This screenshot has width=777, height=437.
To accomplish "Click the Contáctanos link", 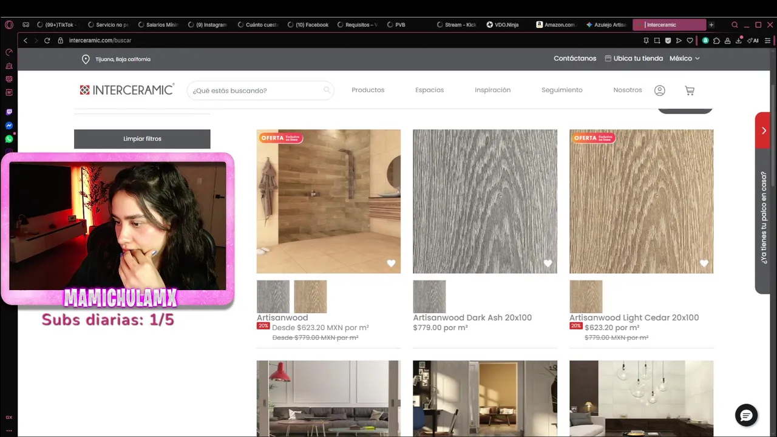I will coord(575,58).
